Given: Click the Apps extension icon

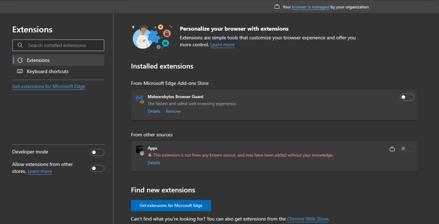Looking at the screenshot, I should coord(140,150).
